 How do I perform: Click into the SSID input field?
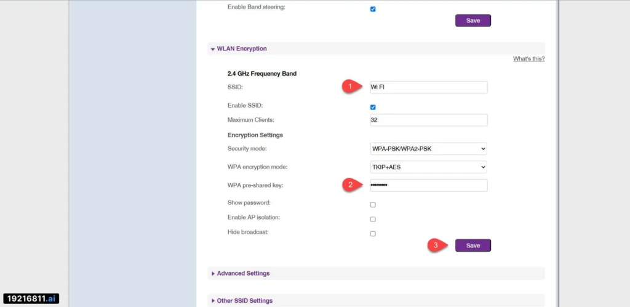(x=429, y=87)
